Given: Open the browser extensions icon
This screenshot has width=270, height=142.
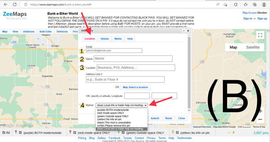Looking at the screenshot, I should pos(236,4).
